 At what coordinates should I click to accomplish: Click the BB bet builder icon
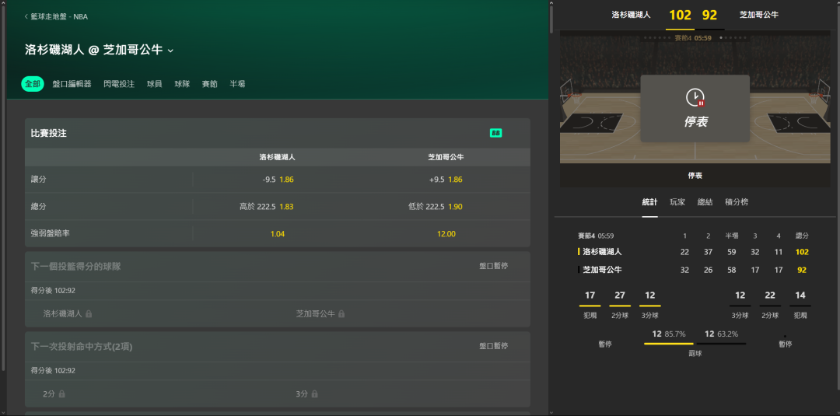coord(495,133)
